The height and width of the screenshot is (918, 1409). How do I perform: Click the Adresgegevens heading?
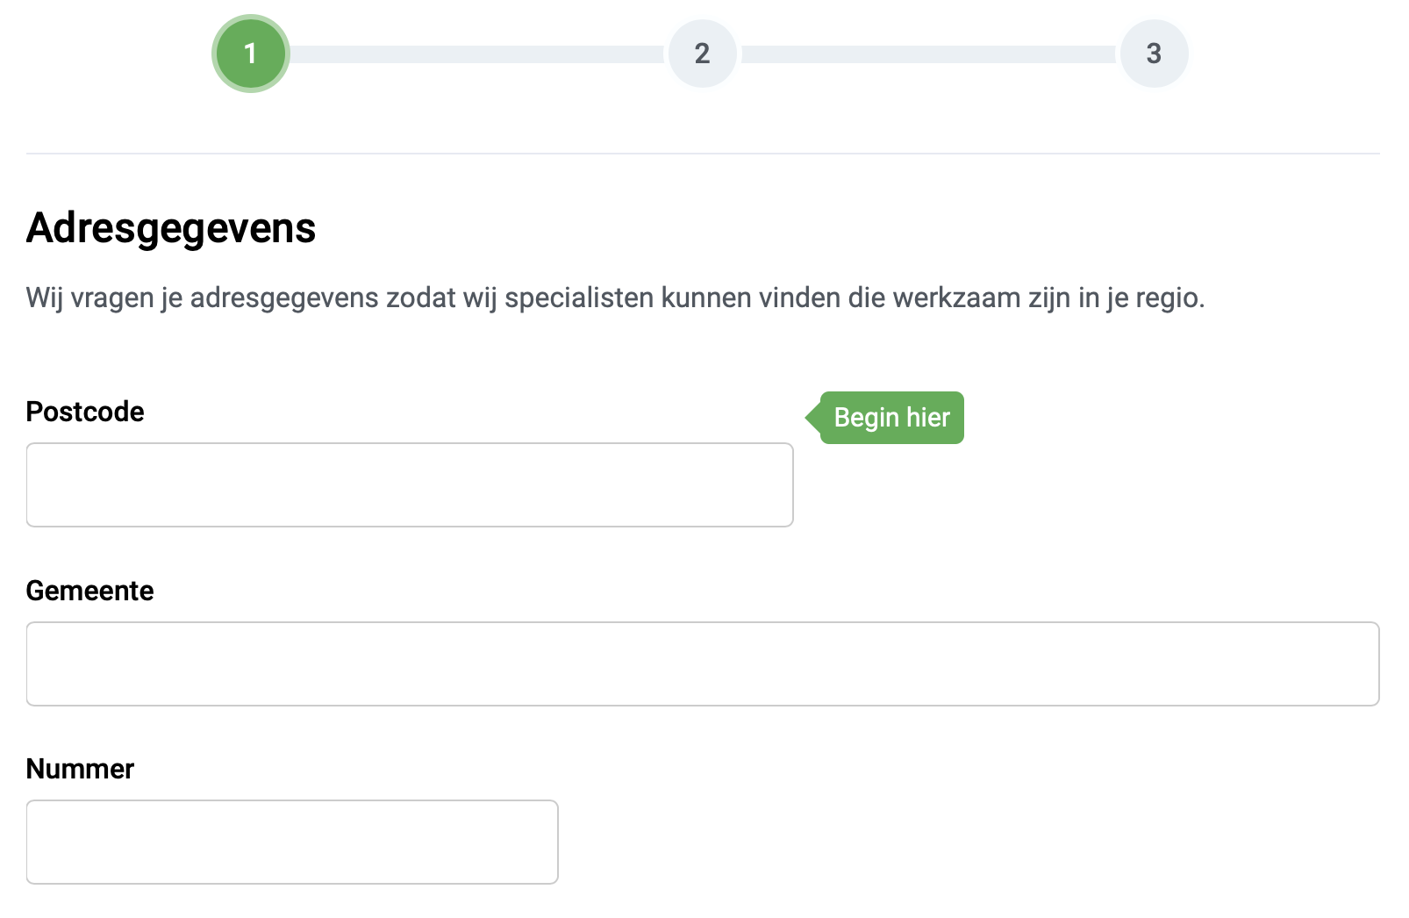coord(171,228)
